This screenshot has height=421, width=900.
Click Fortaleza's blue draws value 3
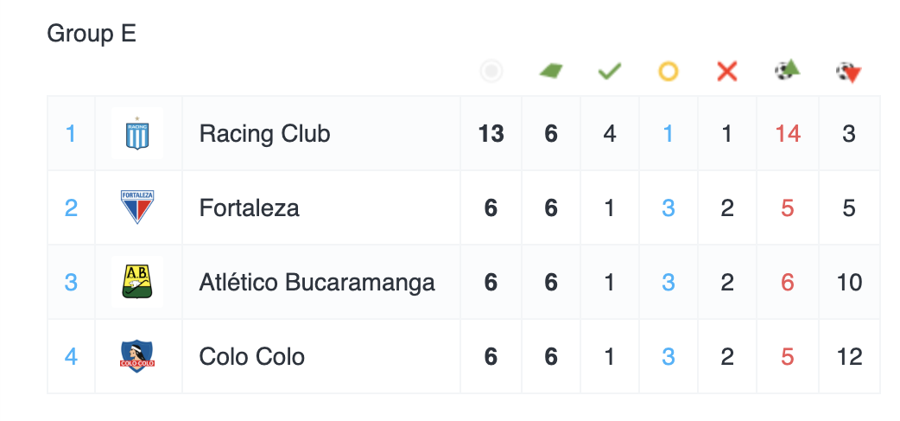669,208
